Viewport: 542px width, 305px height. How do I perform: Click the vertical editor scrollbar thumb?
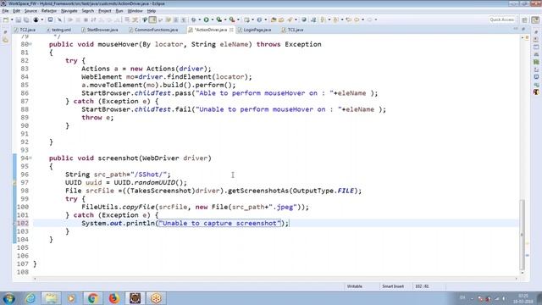523,235
